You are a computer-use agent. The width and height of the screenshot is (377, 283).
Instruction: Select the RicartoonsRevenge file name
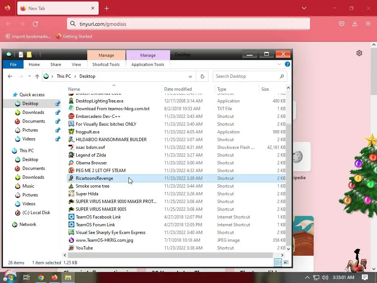tap(95, 178)
